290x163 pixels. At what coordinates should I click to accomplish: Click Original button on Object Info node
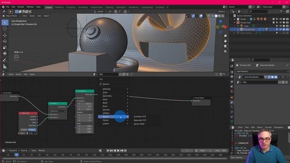(24, 130)
